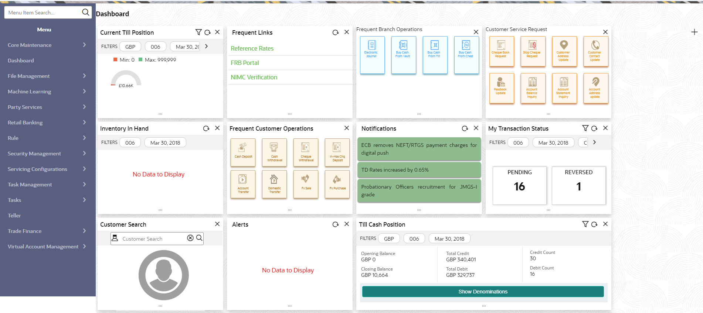
Task: Launch the Fx Sale operation
Action: (306, 184)
